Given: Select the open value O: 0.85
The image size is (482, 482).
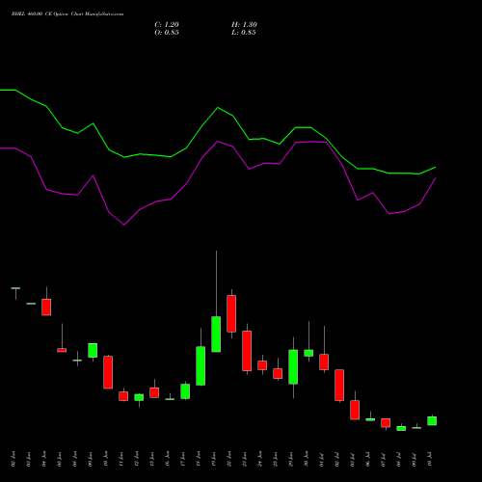Looking at the screenshot, I should [167, 33].
